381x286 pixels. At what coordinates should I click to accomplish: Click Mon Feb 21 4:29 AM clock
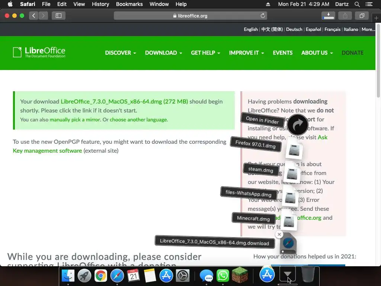pos(304,4)
